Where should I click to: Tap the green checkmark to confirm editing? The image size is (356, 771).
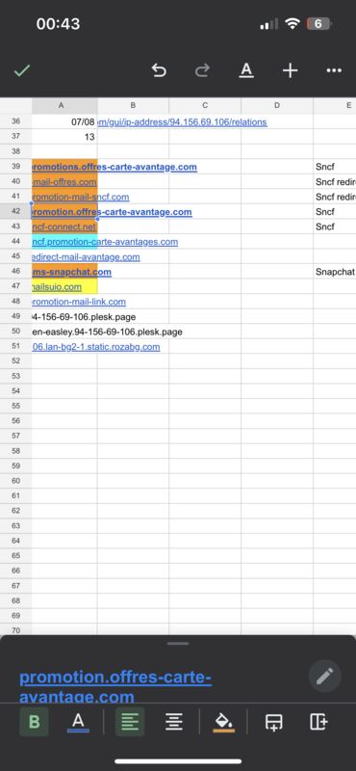(21, 70)
